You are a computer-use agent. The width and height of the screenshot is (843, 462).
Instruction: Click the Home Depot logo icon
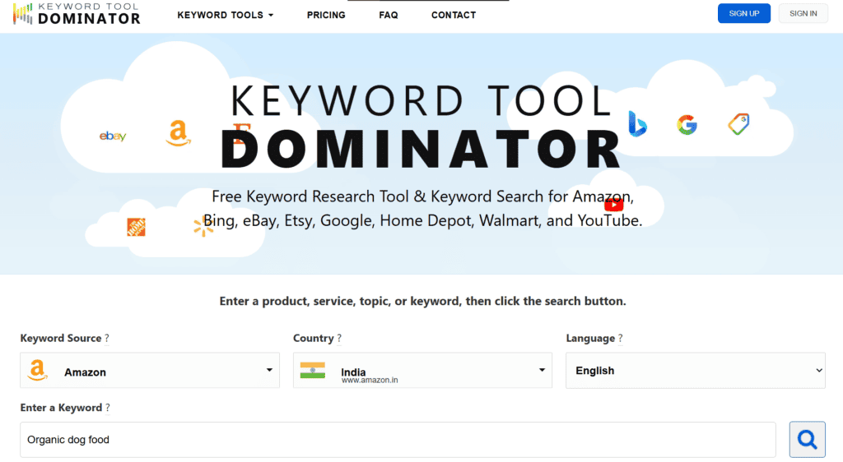(x=136, y=227)
